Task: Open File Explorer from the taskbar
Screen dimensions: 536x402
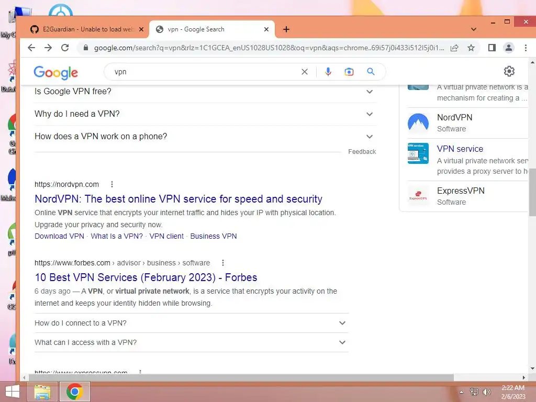Action: click(x=42, y=392)
